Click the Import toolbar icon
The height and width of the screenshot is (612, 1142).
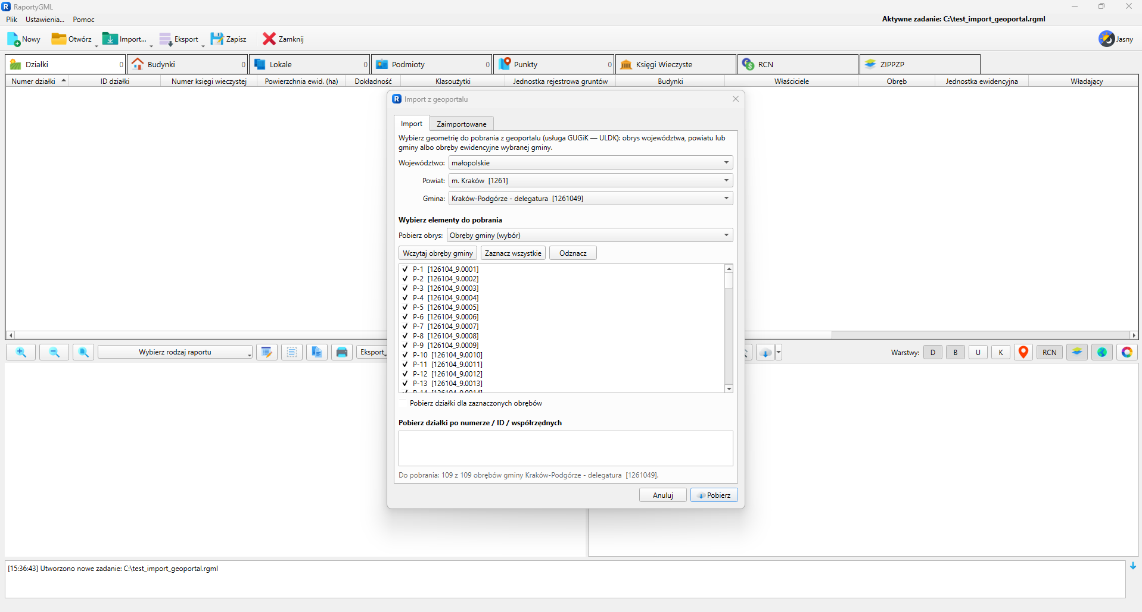tap(110, 39)
